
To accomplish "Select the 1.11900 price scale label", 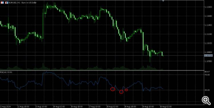I will point(208,7).
